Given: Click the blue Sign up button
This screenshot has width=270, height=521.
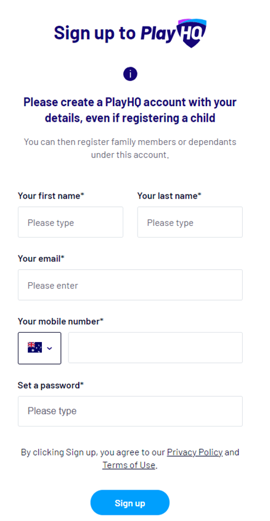Looking at the screenshot, I should tap(130, 503).
